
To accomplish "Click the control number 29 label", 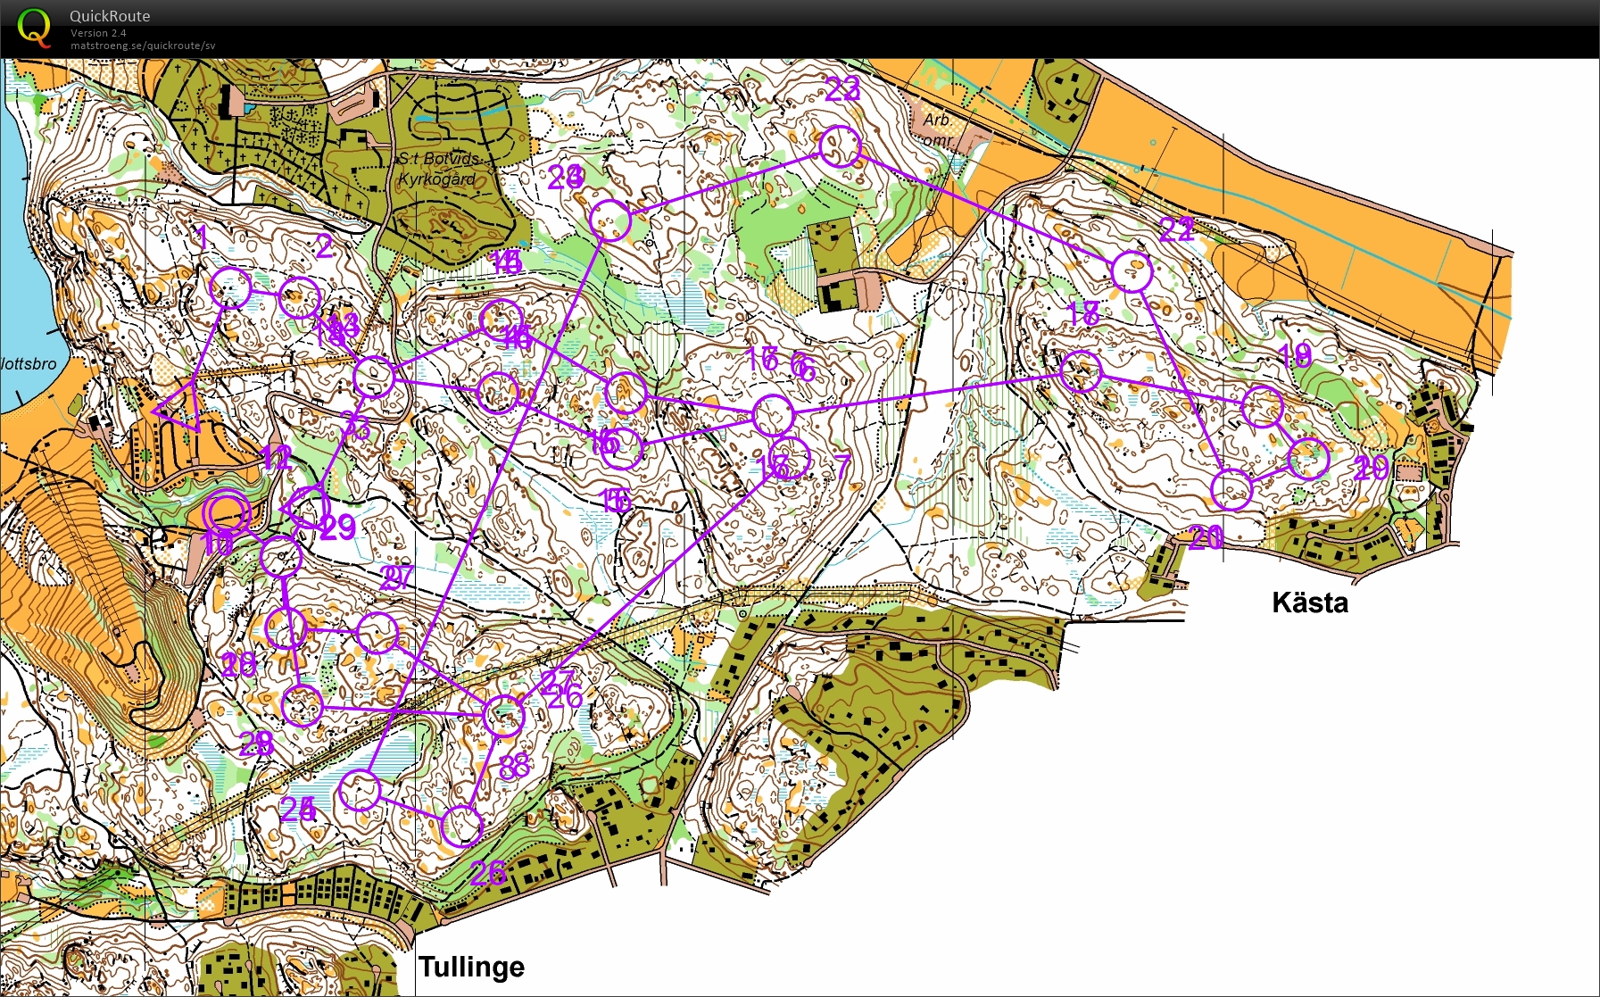I will 337,528.
